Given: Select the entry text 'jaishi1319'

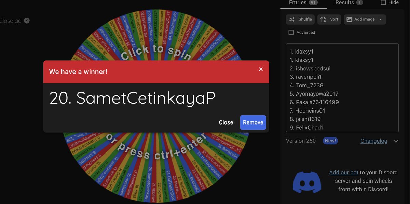Looking at the screenshot, I should [x=308, y=119].
